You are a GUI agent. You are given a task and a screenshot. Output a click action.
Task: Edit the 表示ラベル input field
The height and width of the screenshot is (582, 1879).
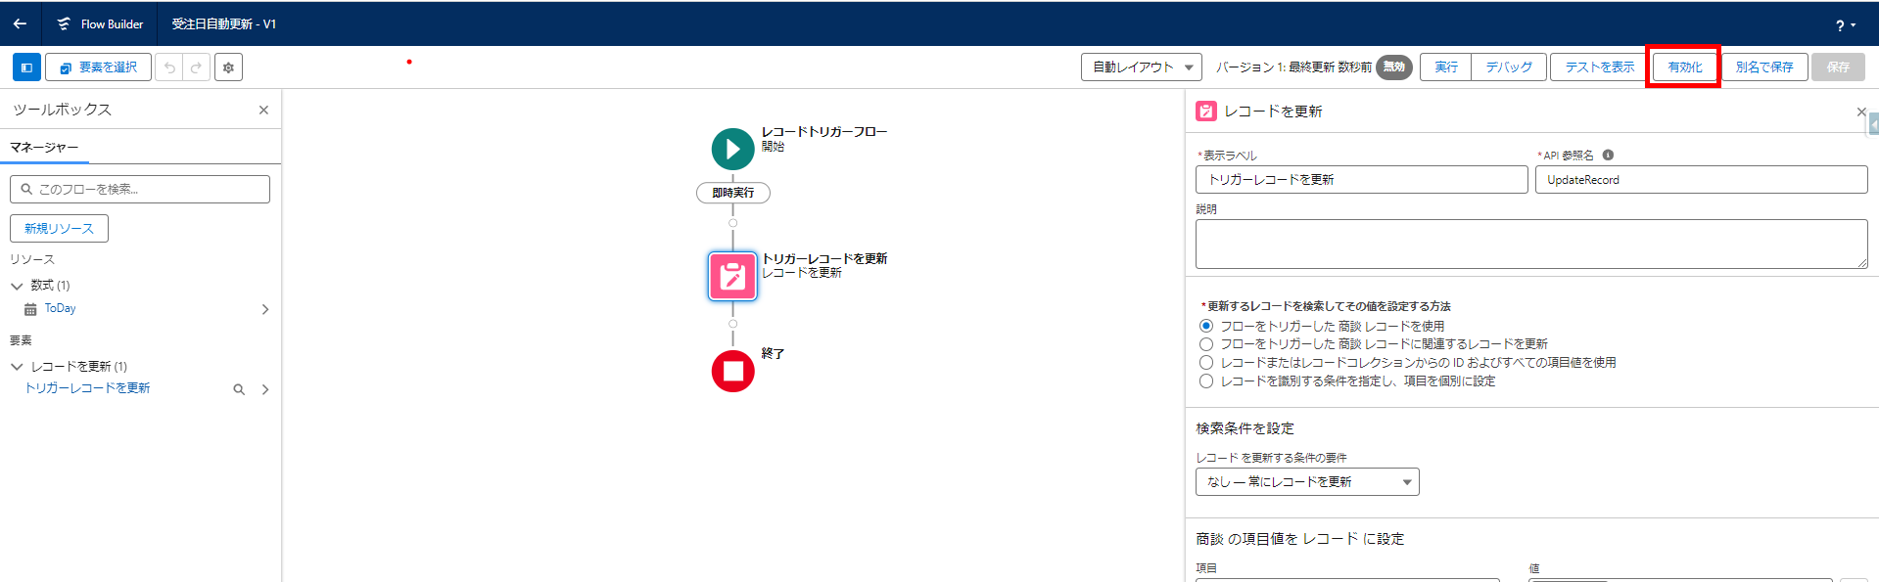(1361, 180)
